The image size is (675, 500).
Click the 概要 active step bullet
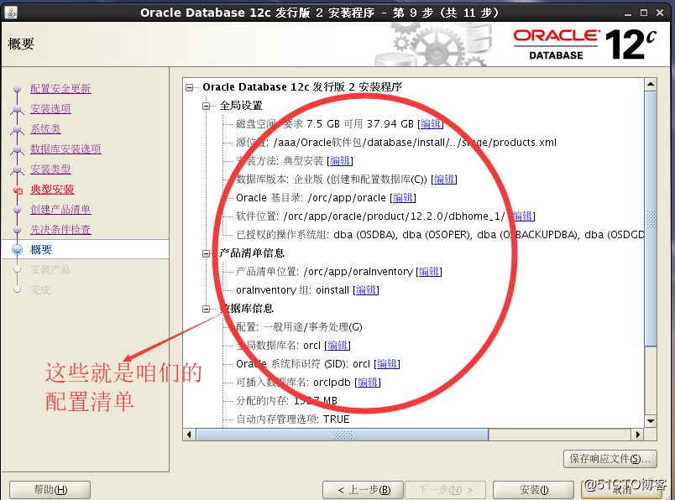[x=18, y=249]
